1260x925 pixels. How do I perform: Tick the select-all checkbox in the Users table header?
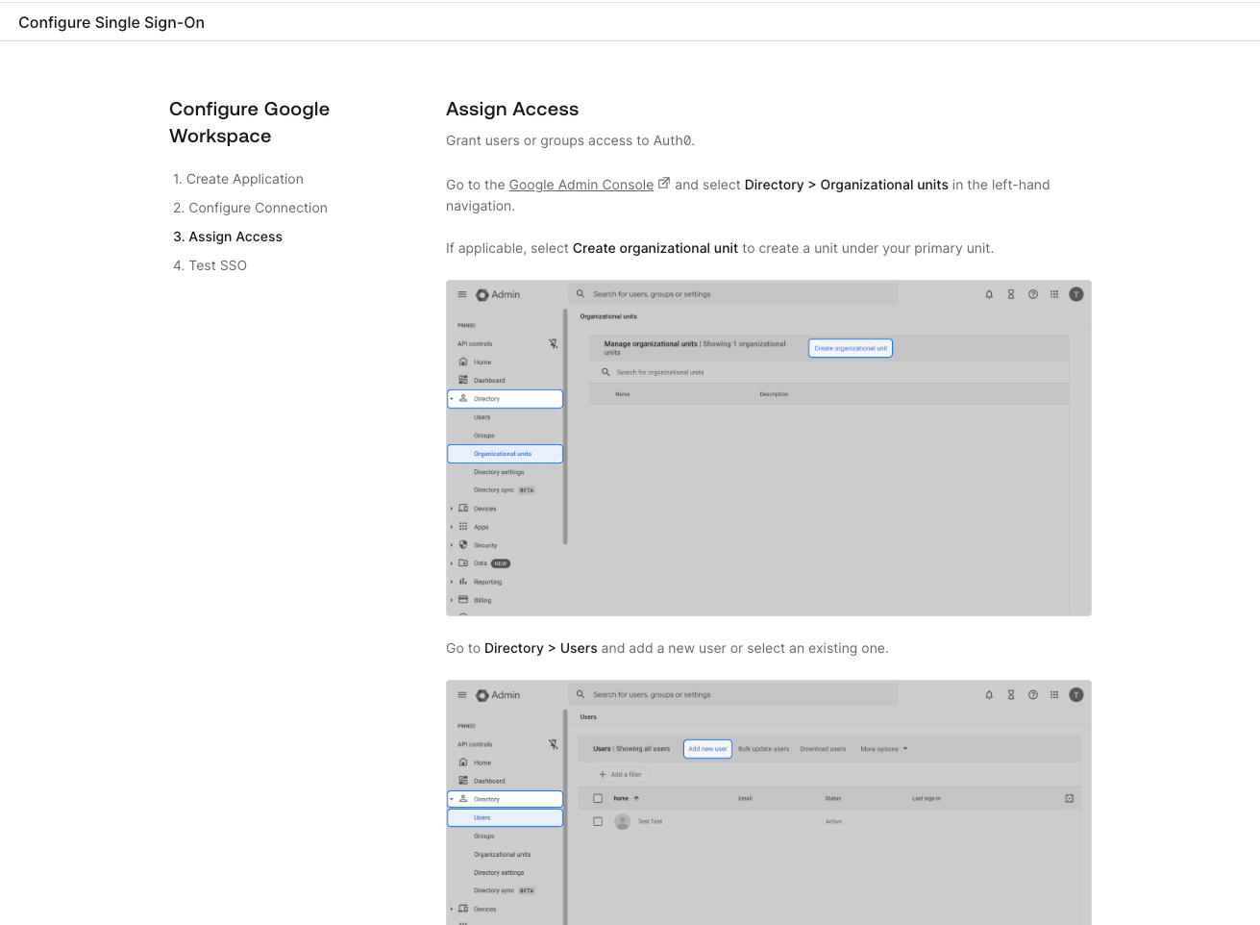598,798
